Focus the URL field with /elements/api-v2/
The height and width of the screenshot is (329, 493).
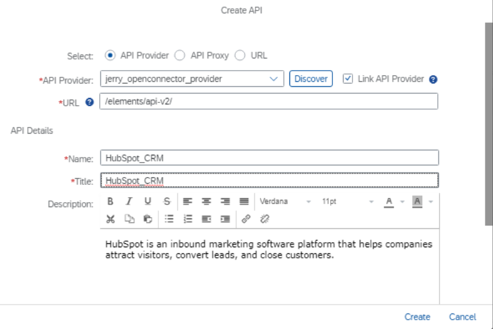(269, 101)
